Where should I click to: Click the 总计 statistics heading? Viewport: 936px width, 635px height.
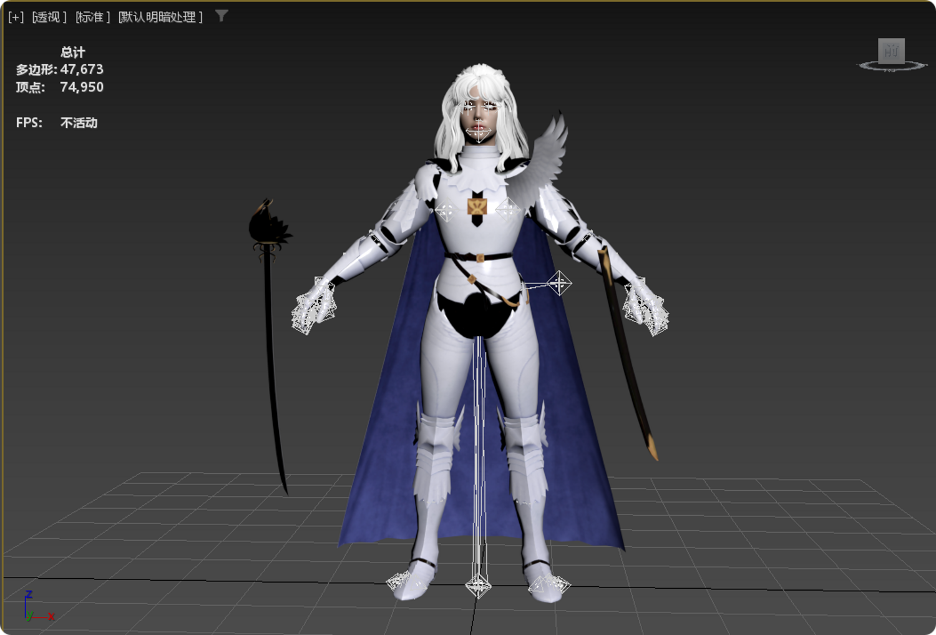(x=72, y=52)
